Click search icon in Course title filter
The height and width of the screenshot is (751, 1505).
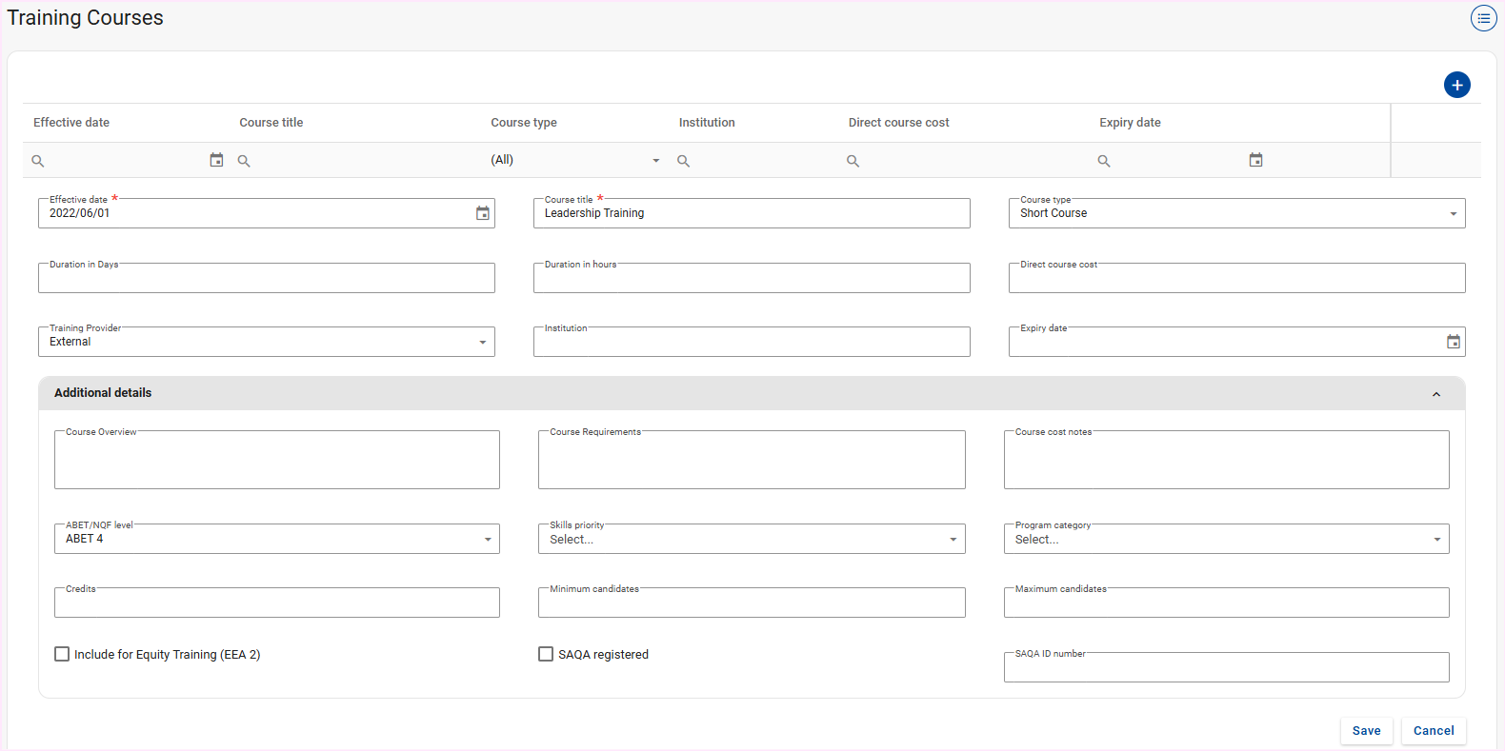click(244, 161)
